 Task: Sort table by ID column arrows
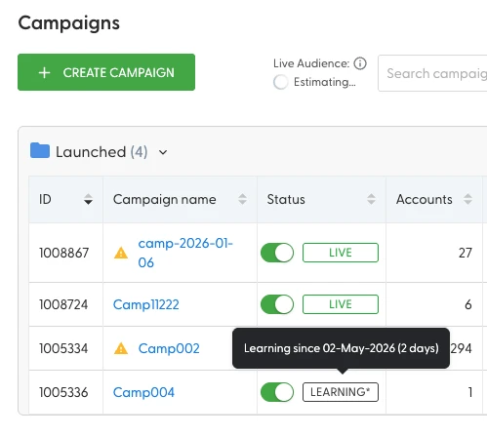tap(88, 199)
